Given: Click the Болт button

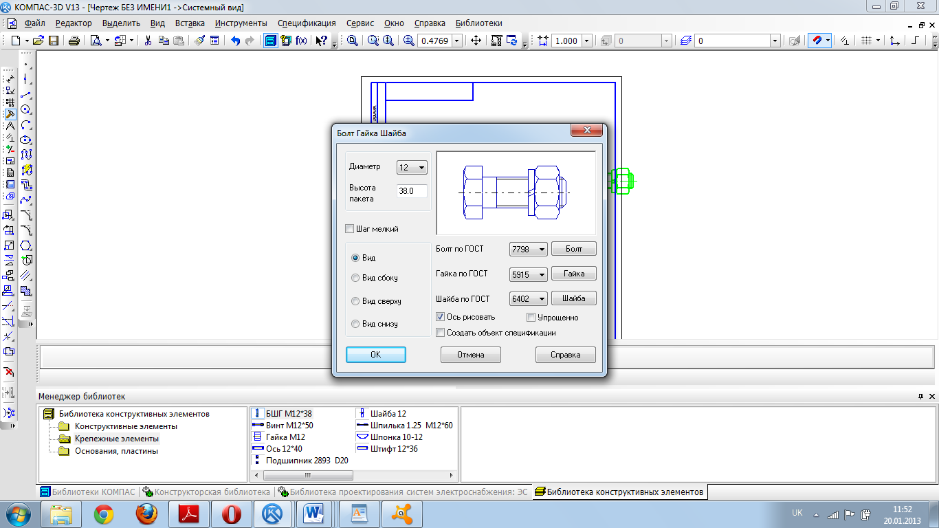Looking at the screenshot, I should coord(574,249).
